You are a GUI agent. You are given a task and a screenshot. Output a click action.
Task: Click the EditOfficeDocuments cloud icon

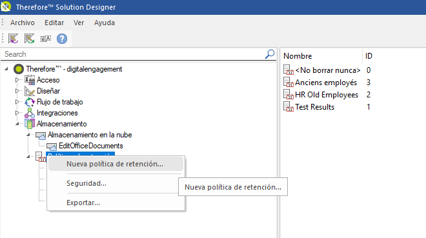pos(52,146)
